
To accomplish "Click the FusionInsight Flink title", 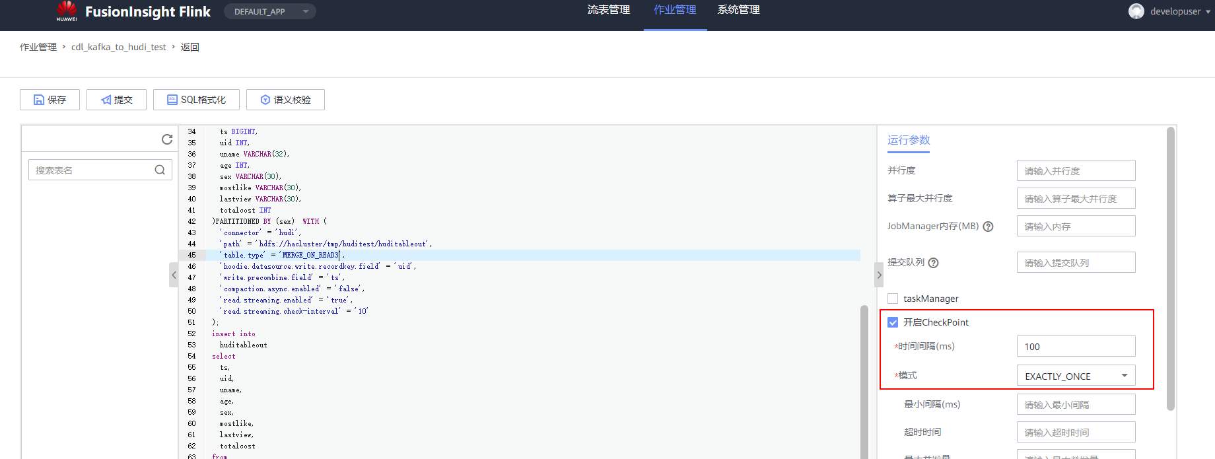I will 148,11.
